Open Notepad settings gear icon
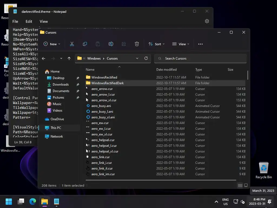This screenshot has height=208, width=277. point(207,21)
